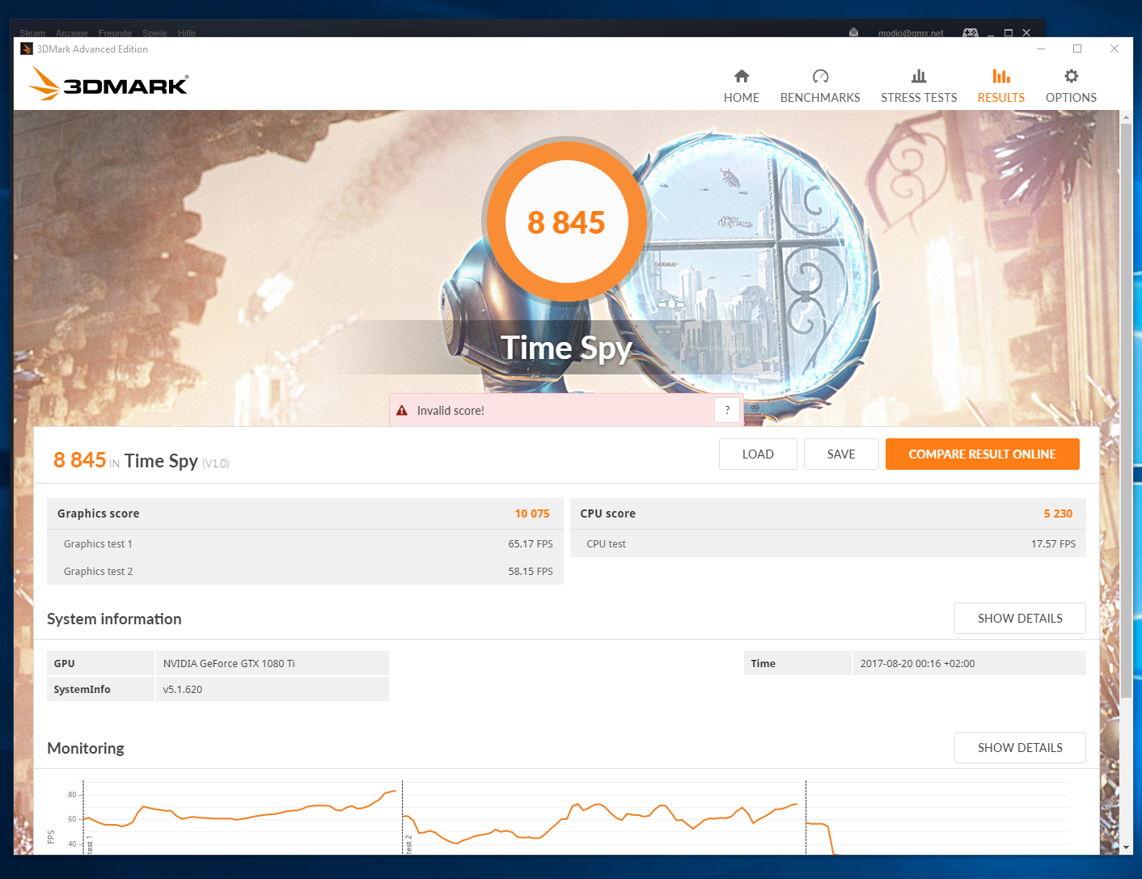Open Freunde menu in the Steam window
1142x879 pixels.
[x=115, y=33]
